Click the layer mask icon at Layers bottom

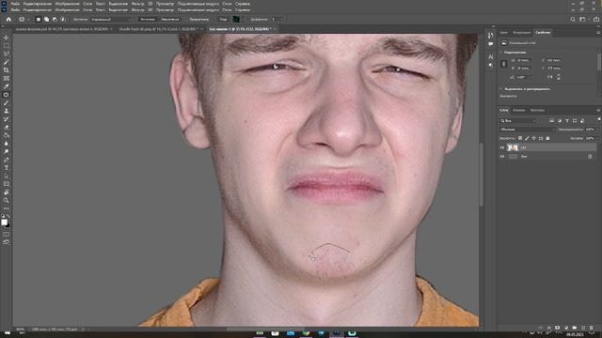click(x=558, y=328)
